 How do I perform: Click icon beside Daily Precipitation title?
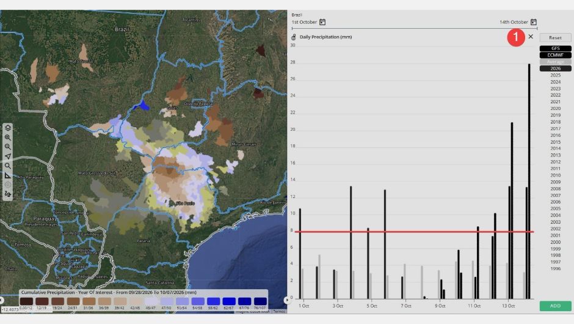tap(294, 37)
